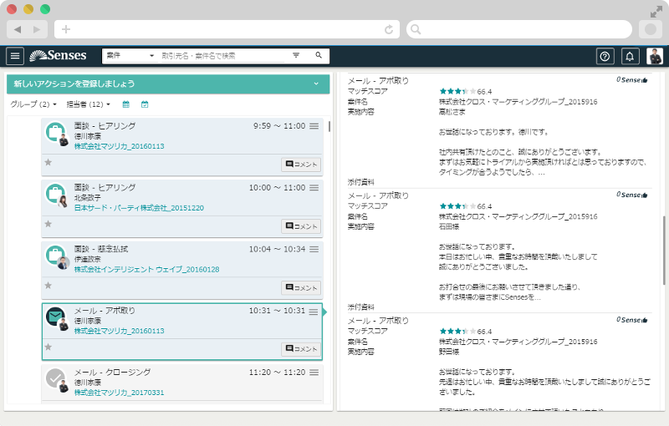Click match score stars for 高松さま email

(x=457, y=91)
